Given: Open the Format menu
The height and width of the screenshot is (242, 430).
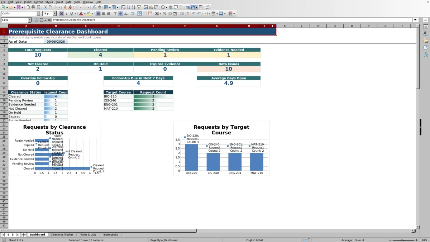Looking at the screenshot, I should pyautogui.click(x=38, y=2).
